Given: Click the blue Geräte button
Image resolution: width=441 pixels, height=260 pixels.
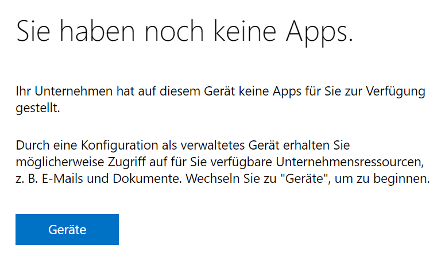Looking at the screenshot, I should point(67,230).
